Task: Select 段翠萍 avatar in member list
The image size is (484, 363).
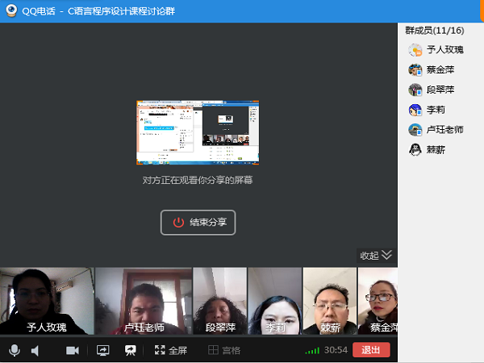Action: click(415, 90)
